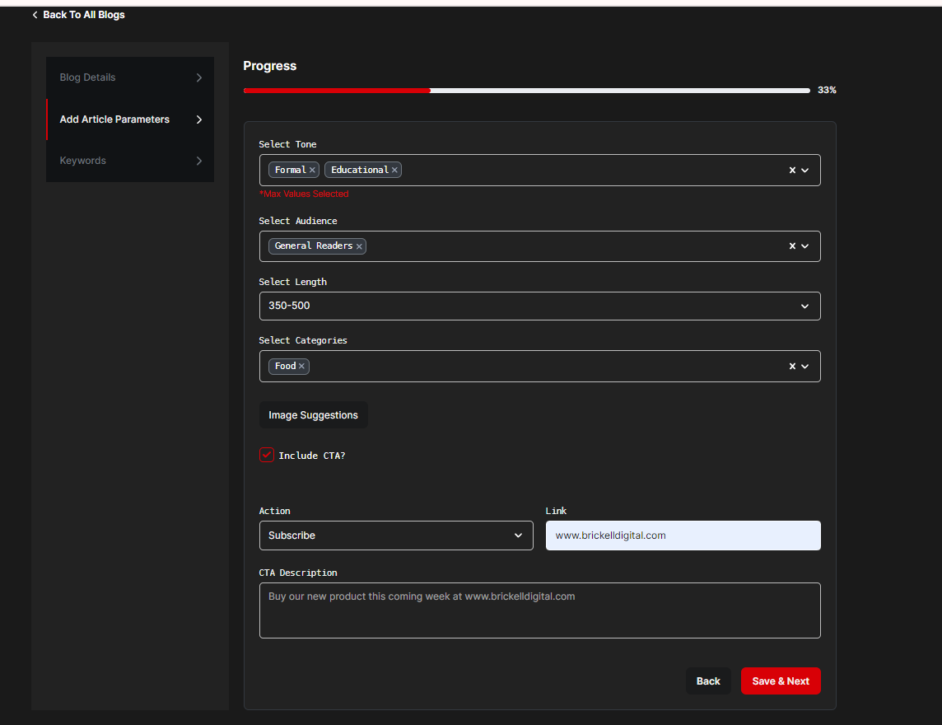Open the Action dropdown set to Subscribe
The image size is (942, 725).
click(396, 535)
